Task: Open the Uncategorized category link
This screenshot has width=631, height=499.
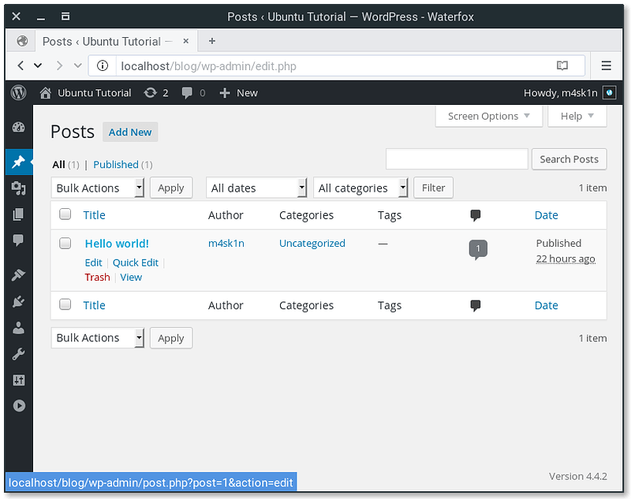Action: [x=312, y=244]
